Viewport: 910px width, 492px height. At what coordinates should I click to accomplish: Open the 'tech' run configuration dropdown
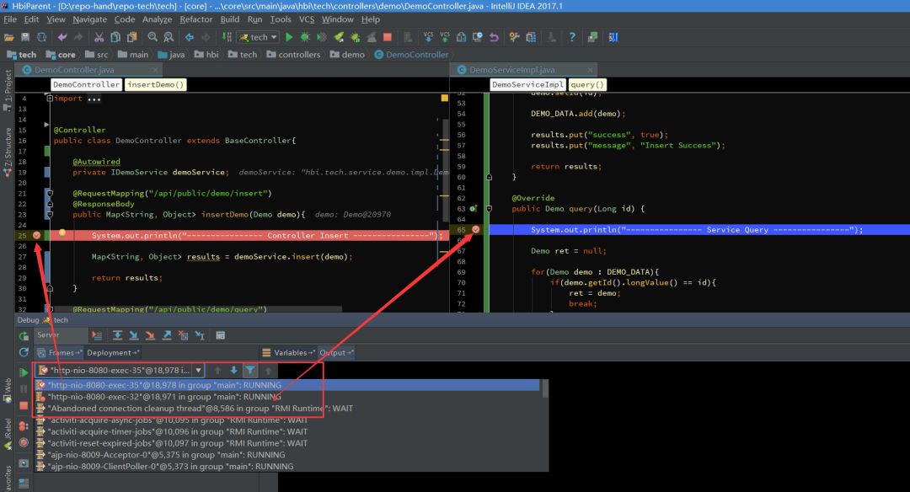[257, 36]
